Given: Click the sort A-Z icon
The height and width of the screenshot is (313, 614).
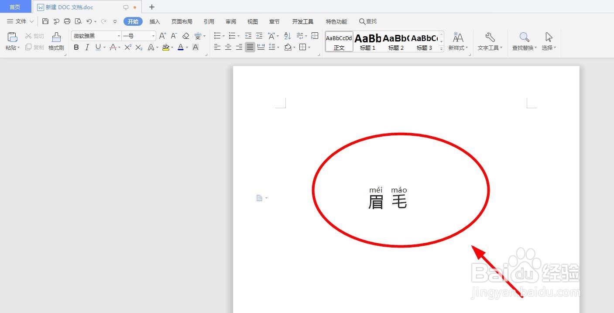Looking at the screenshot, I should click(x=288, y=36).
